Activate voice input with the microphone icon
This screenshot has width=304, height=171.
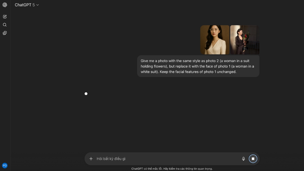243,159
